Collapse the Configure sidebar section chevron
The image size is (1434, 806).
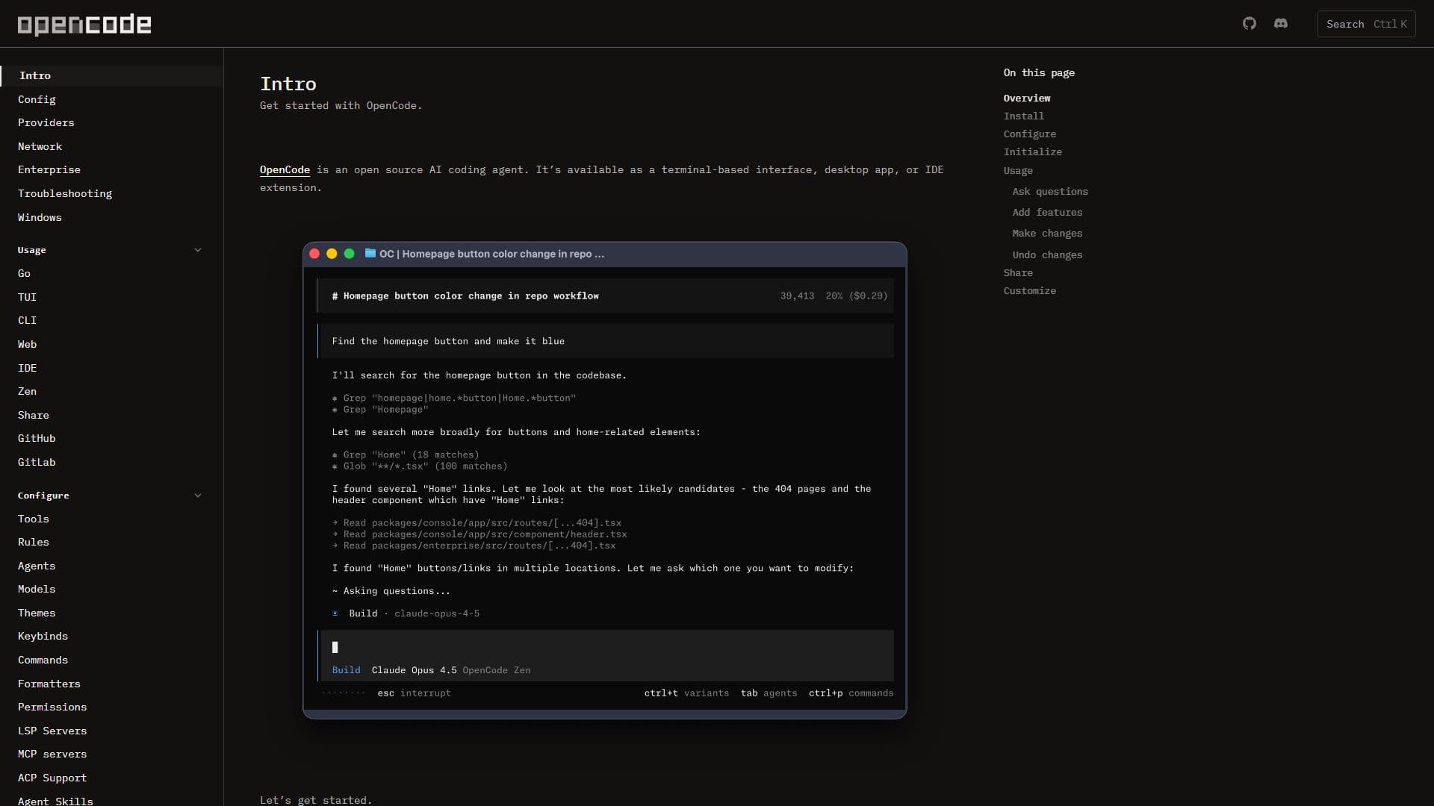[x=198, y=496]
